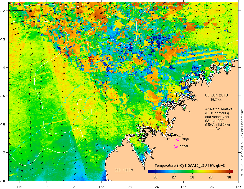This screenshot has width=244, height=189.
Task: Click the -17 latitude axis label
Action: (3, 153)
